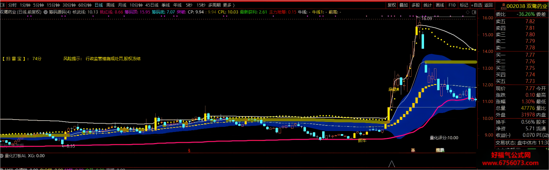Open the F10 company info

coord(452,5)
